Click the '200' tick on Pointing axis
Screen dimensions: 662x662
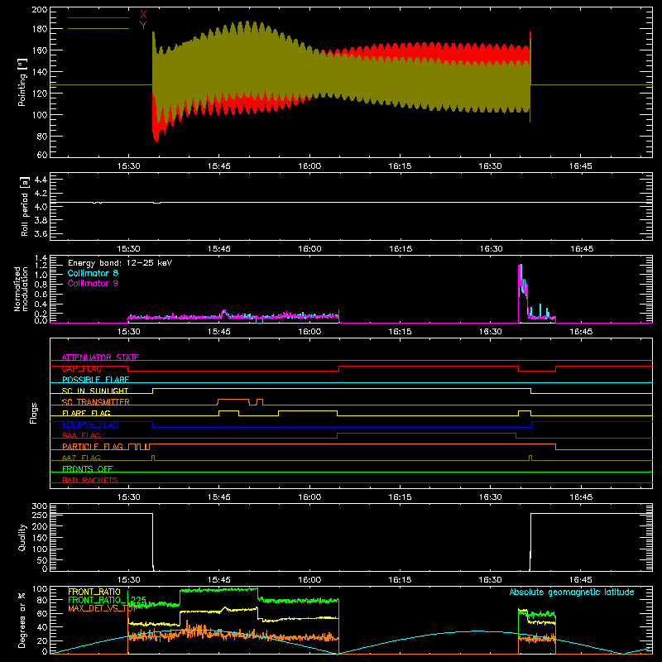pyautogui.click(x=40, y=9)
